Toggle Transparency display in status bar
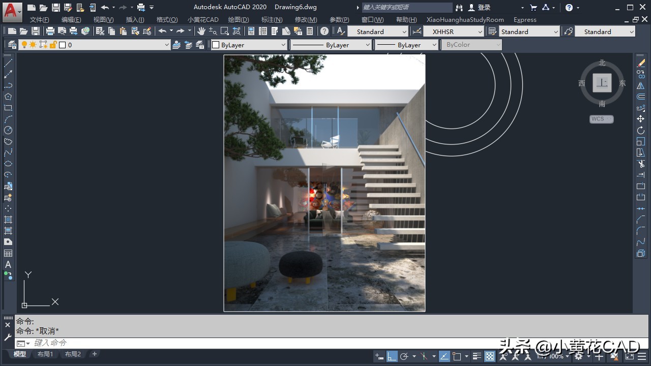The height and width of the screenshot is (366, 651). [x=490, y=356]
